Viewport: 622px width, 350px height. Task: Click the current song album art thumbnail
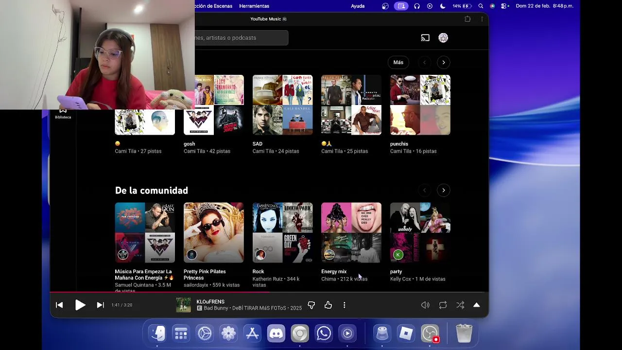point(183,305)
